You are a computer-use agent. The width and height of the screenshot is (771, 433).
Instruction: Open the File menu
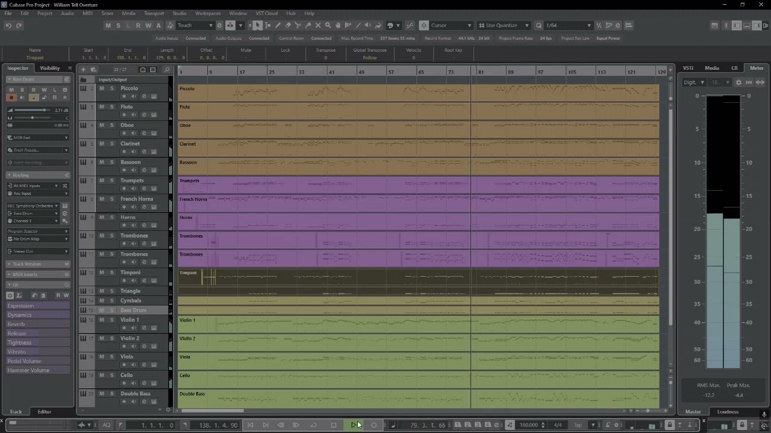tap(8, 13)
